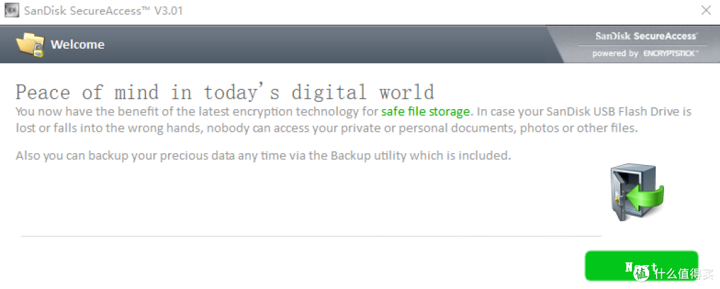
Task: Click the window title 'SanDisk SecureAccess V3.01'
Action: [103, 11]
